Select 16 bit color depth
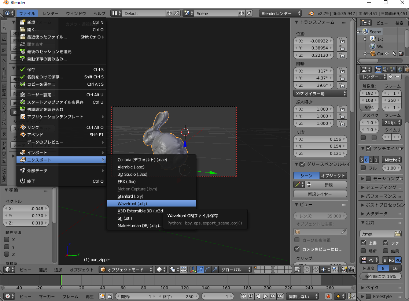Screen dimensions: 409x301 (395, 268)
